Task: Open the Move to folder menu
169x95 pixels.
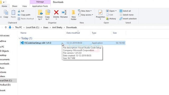Action: pyautogui.click(x=40, y=15)
